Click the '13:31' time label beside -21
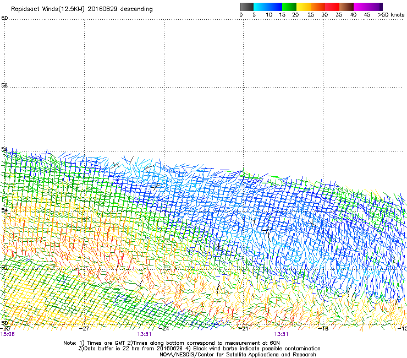Viewport: 407px width, 358px height. click(x=281, y=334)
